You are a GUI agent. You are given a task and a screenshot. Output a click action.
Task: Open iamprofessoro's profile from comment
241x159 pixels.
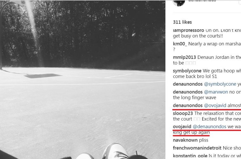188,31
